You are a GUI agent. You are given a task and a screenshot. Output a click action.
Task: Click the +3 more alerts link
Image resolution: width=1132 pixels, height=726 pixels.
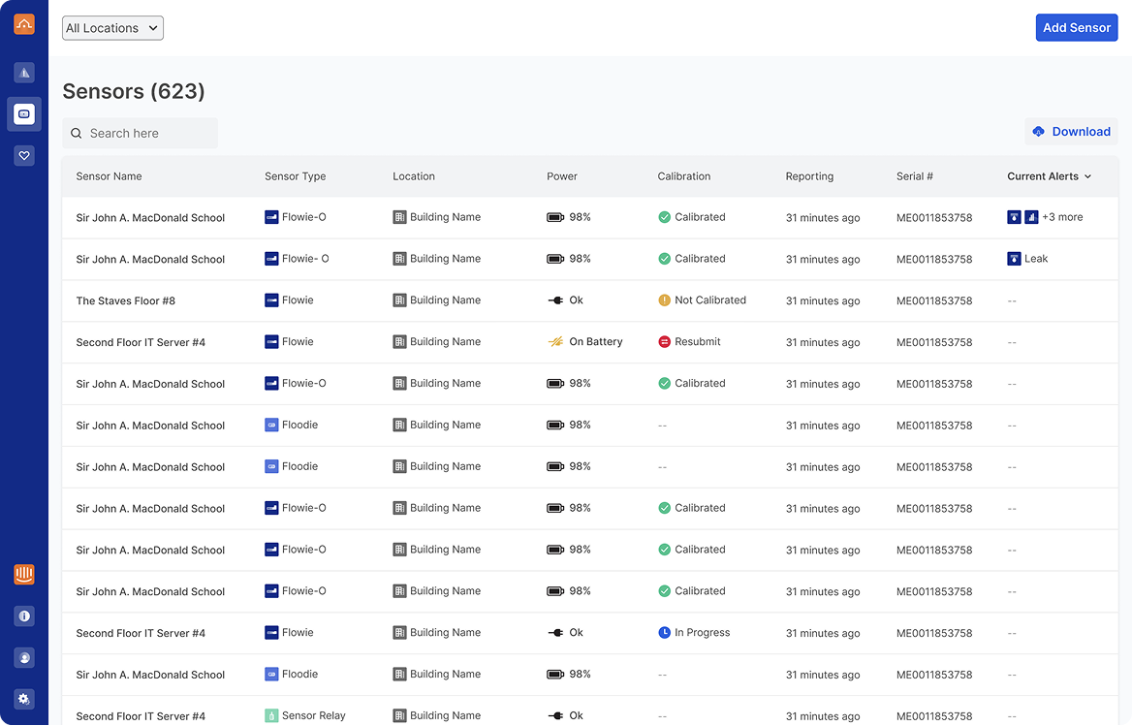[1062, 217]
